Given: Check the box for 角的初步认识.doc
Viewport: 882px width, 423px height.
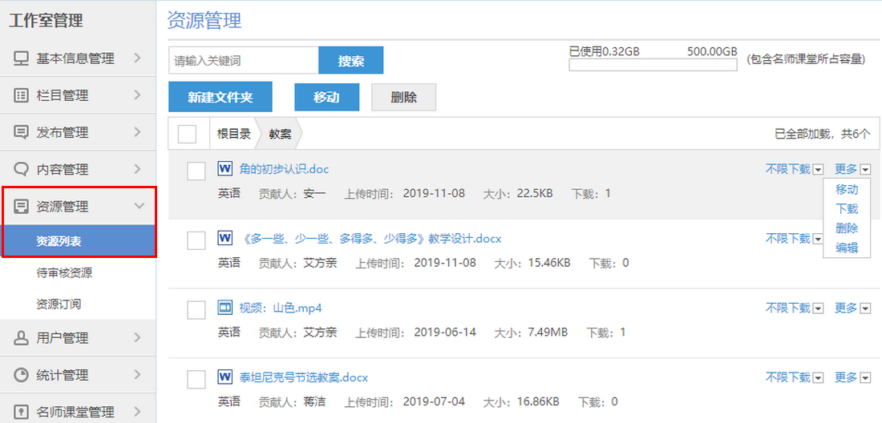Looking at the screenshot, I should pos(196,171).
